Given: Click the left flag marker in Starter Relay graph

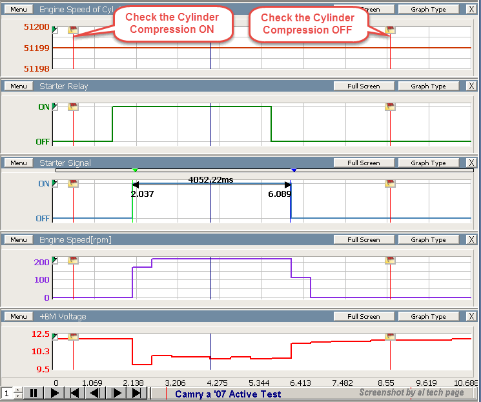Looking at the screenshot, I should (73, 107).
